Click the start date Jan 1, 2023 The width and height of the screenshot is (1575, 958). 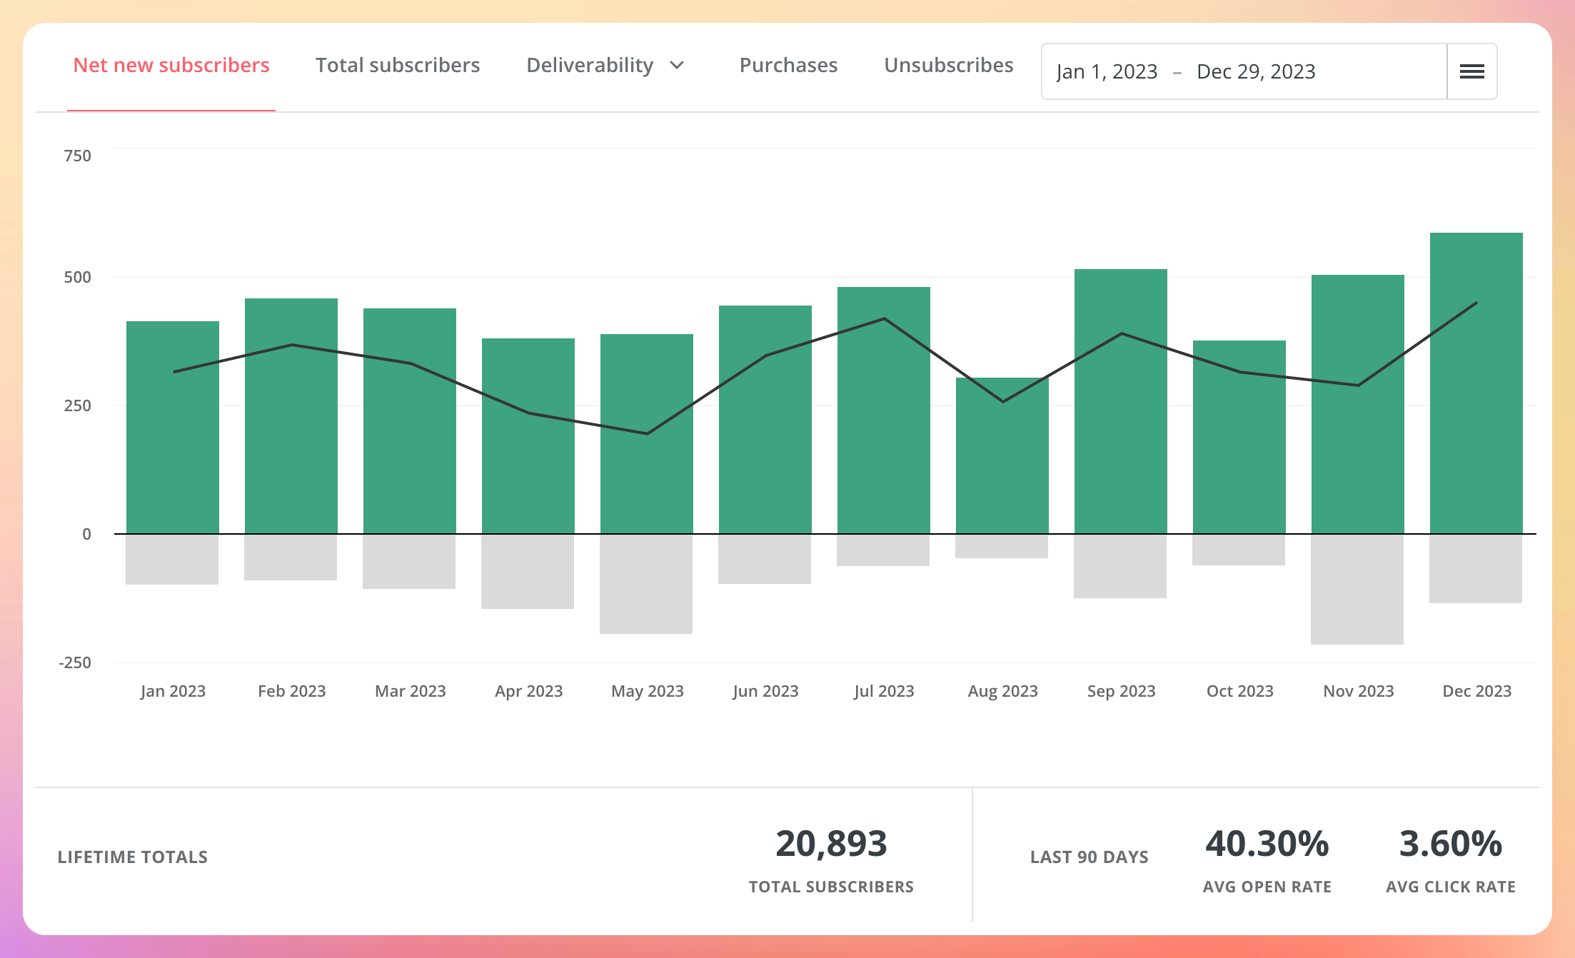[1107, 71]
